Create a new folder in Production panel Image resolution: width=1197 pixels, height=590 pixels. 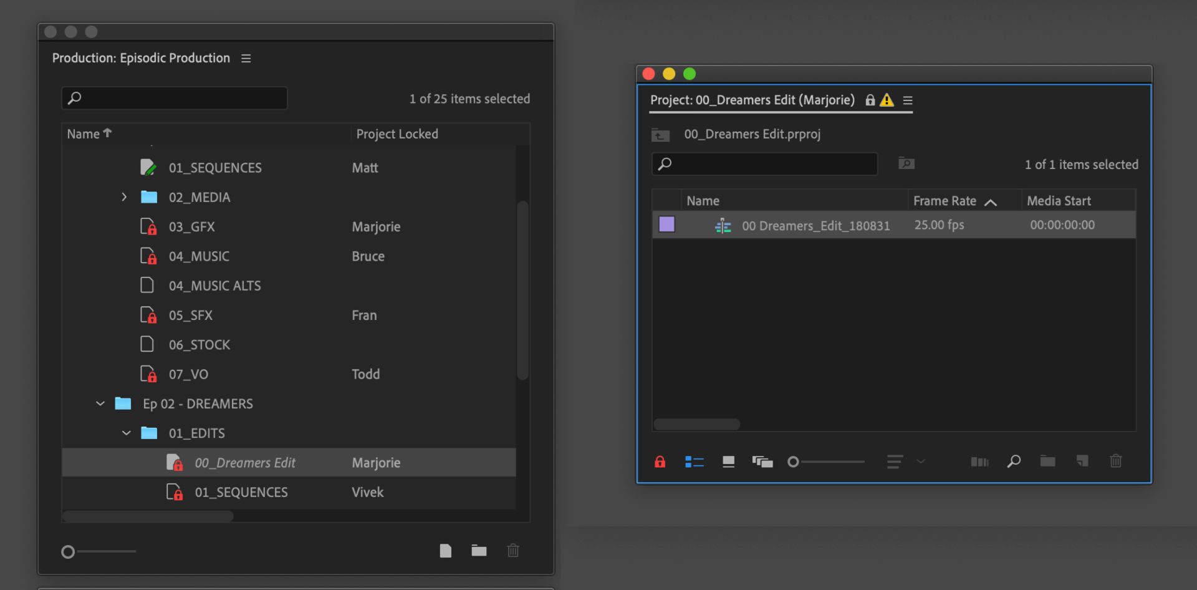pyautogui.click(x=479, y=550)
